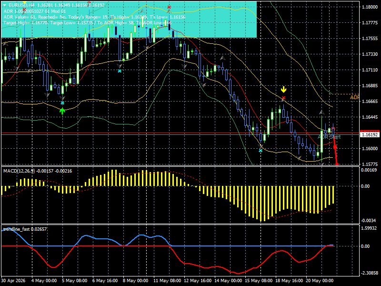Image resolution: width=381 pixels, height=286 pixels.
Task: Click the 'ADR 1,00 20051027 01 Mod 01' line
Action: coord(34,11)
